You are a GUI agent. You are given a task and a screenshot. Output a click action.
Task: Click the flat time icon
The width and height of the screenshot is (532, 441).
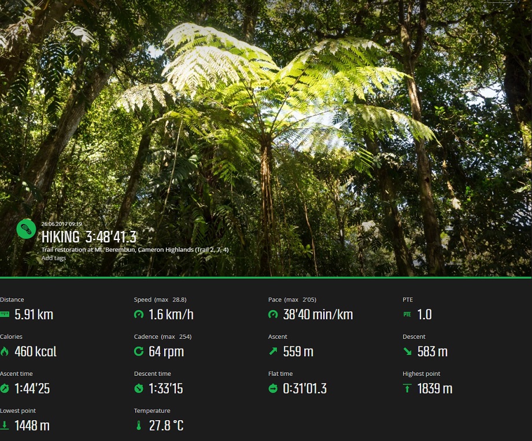point(273,388)
